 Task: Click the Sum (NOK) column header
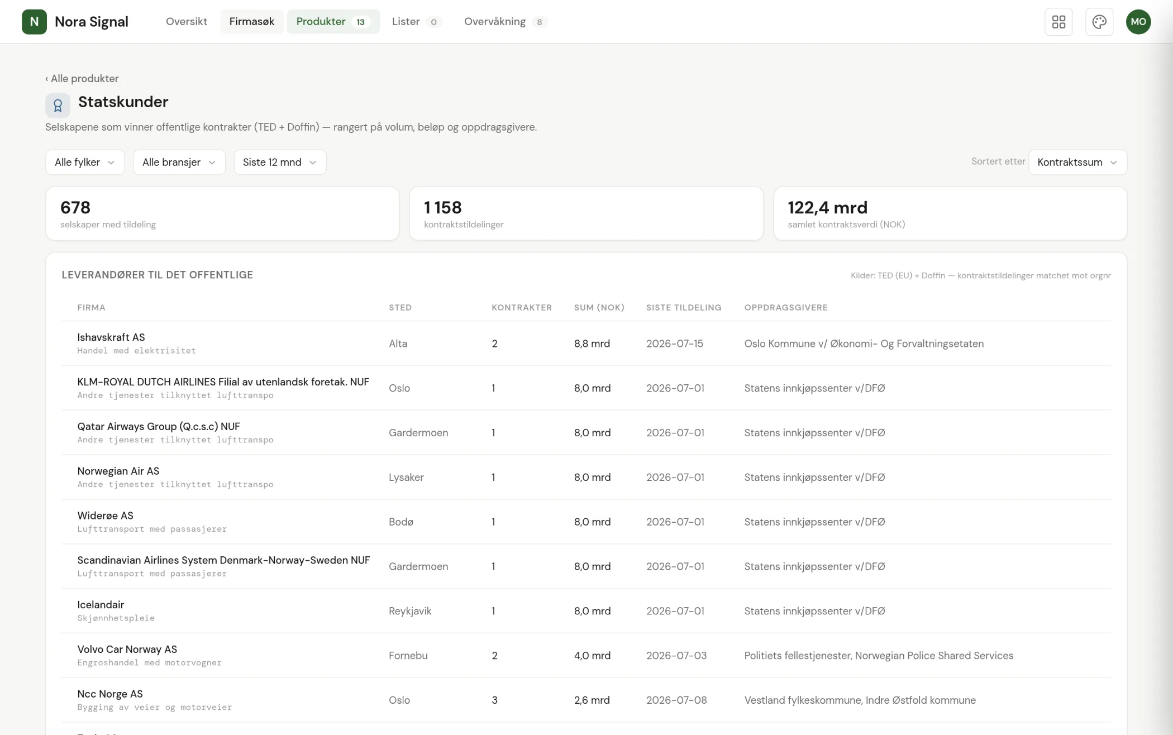599,308
